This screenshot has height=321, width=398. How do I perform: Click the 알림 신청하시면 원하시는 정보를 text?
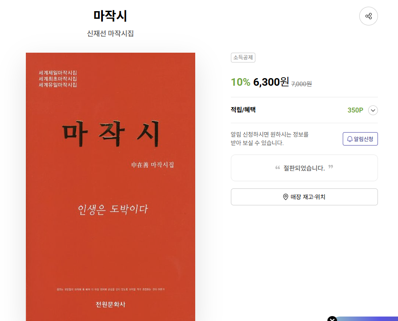click(x=269, y=134)
